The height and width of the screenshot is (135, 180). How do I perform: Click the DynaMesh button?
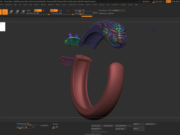coord(45,126)
